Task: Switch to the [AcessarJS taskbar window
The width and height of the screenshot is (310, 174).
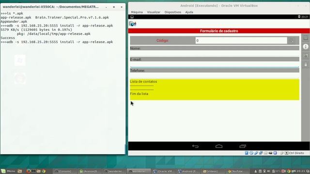Action: click(90, 171)
